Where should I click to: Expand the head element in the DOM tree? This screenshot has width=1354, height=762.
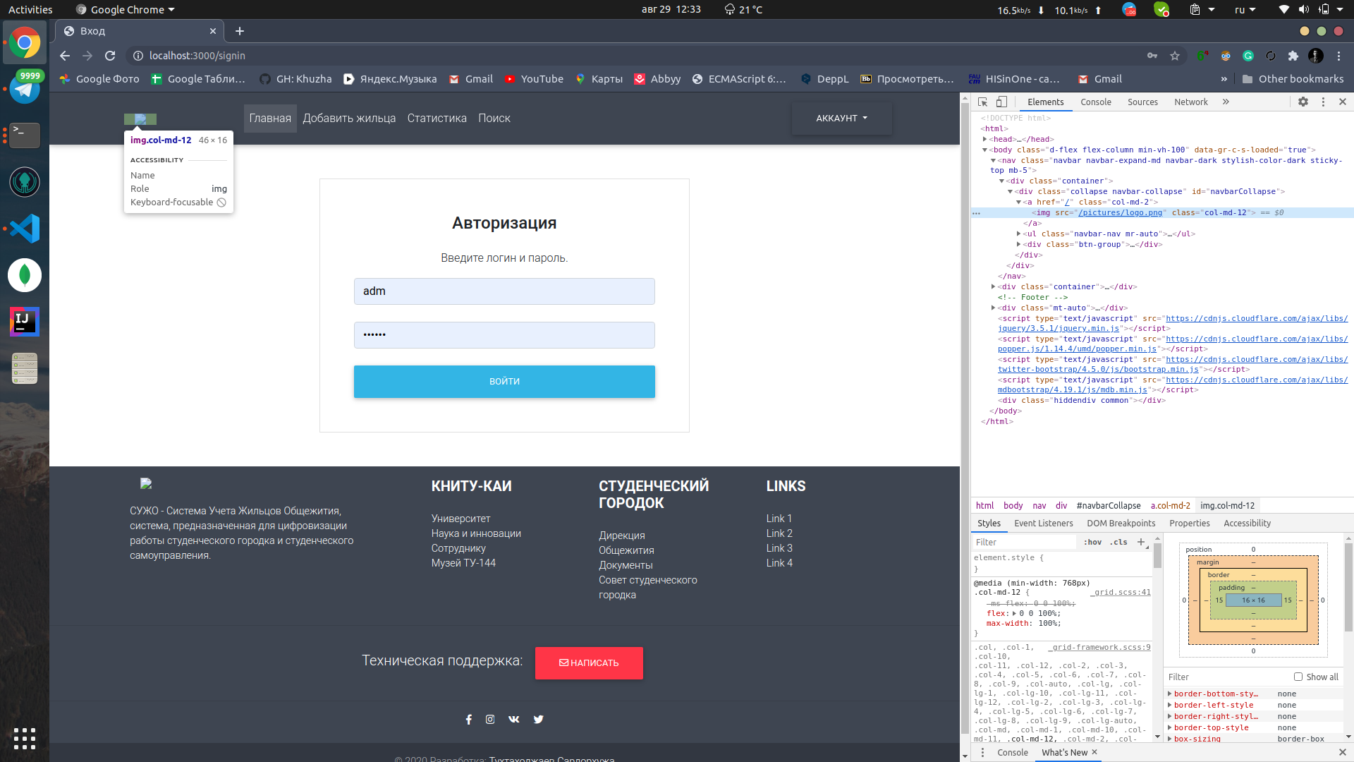click(x=984, y=139)
